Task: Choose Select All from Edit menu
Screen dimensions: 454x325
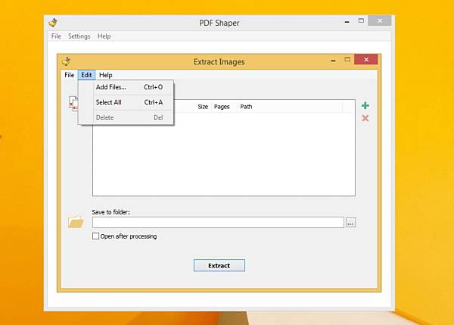Action: click(126, 102)
